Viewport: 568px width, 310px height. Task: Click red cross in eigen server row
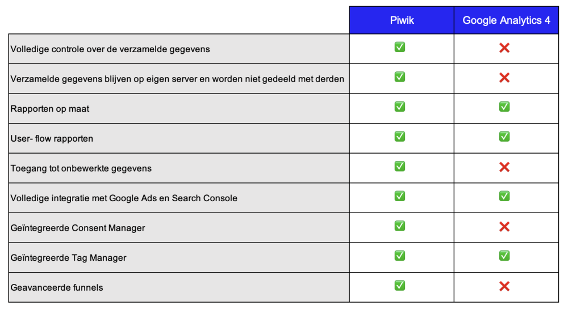[x=504, y=78]
